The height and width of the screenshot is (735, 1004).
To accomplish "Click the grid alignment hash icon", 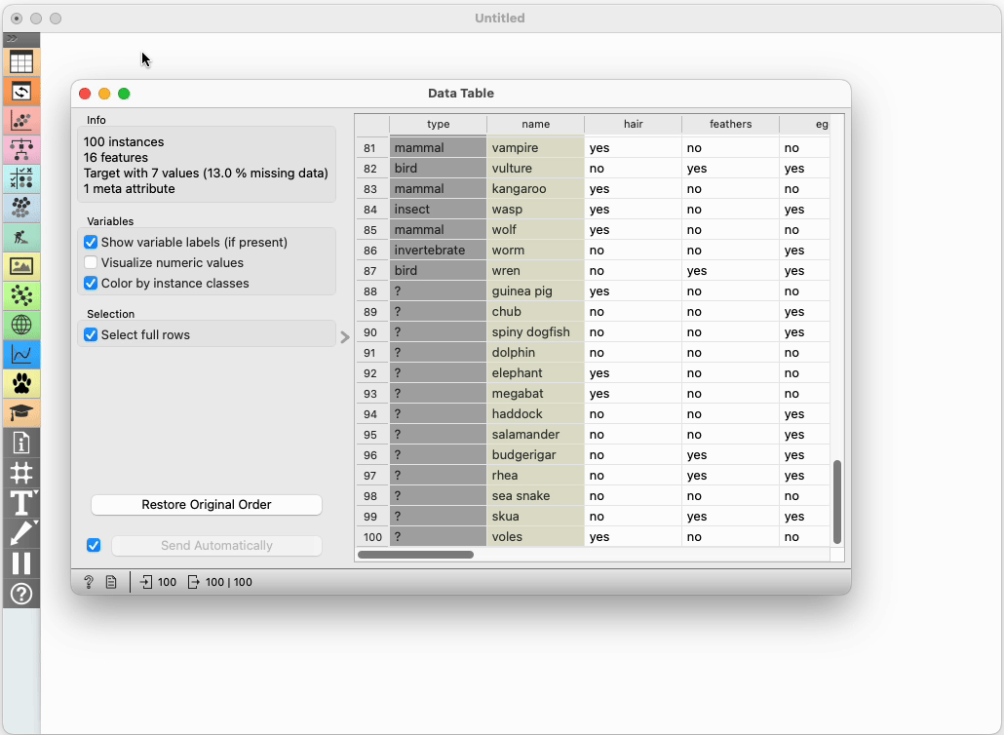I will tap(21, 473).
